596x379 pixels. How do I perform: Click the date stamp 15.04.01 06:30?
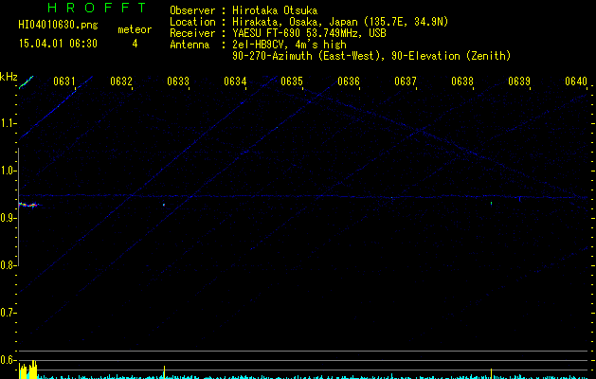pos(58,44)
